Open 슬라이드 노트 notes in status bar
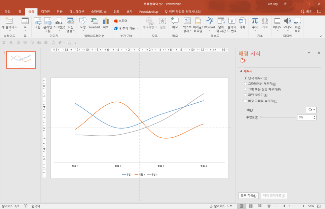Viewport: 325px width, 209px height. coord(221,206)
